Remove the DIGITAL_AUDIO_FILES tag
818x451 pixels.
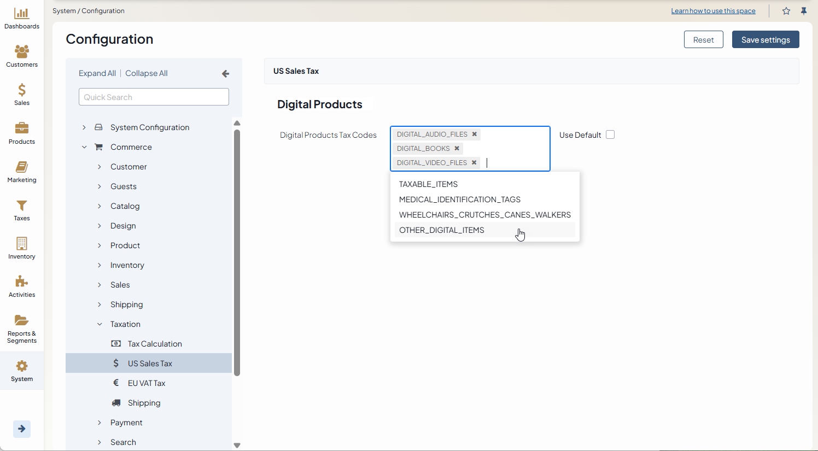point(475,134)
